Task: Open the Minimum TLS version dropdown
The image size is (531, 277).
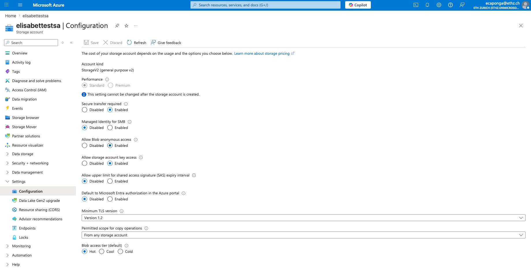Action: coord(303,218)
